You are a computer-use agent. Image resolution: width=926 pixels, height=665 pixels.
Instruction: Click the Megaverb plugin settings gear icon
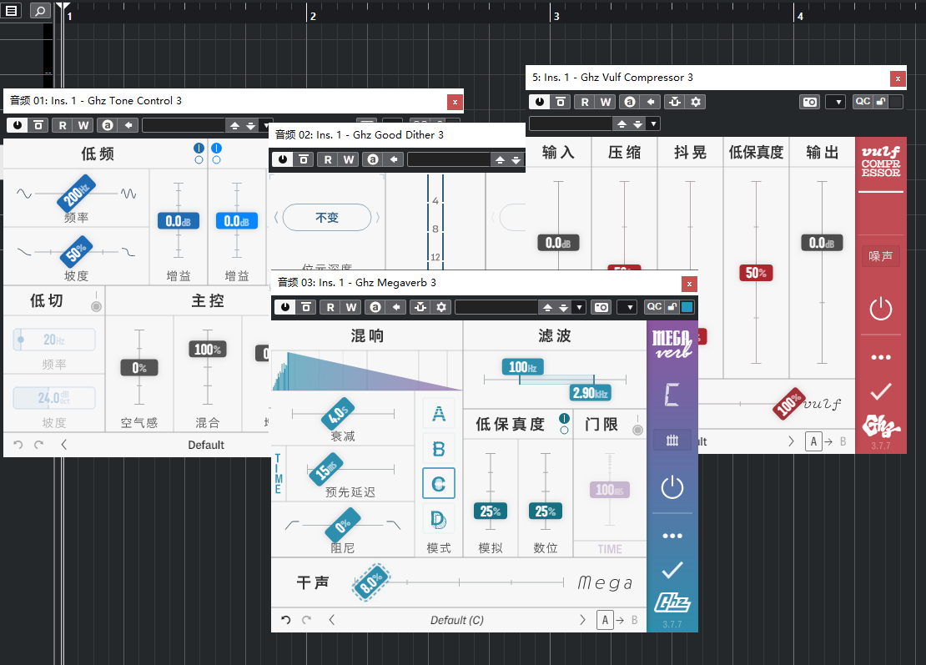point(441,307)
